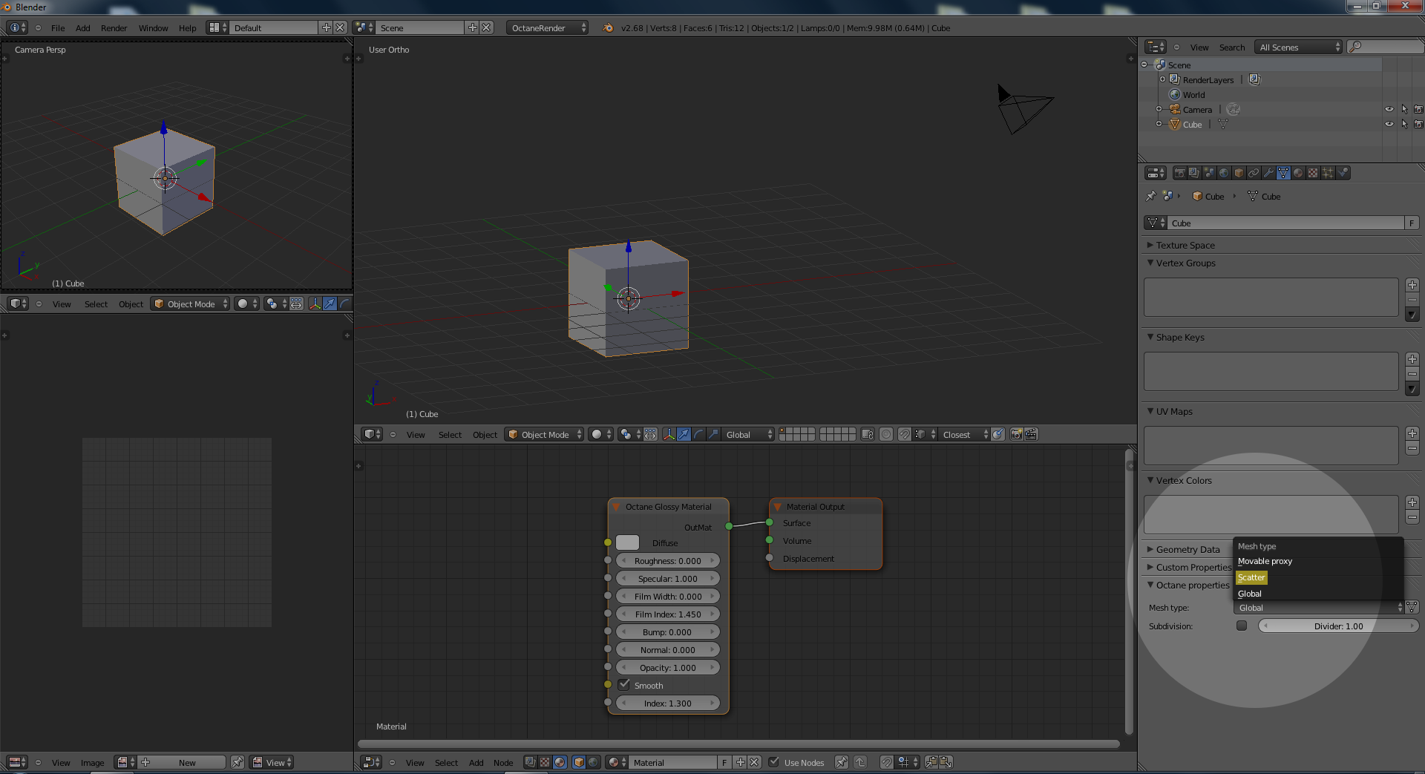The width and height of the screenshot is (1425, 774).
Task: Collapse the Vertex Groups panel
Action: point(1185,263)
